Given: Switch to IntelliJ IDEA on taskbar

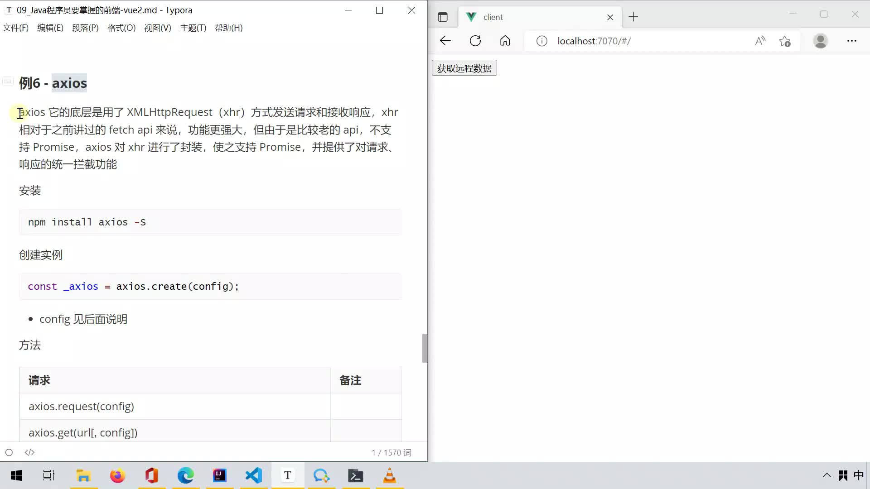Looking at the screenshot, I should point(219,476).
